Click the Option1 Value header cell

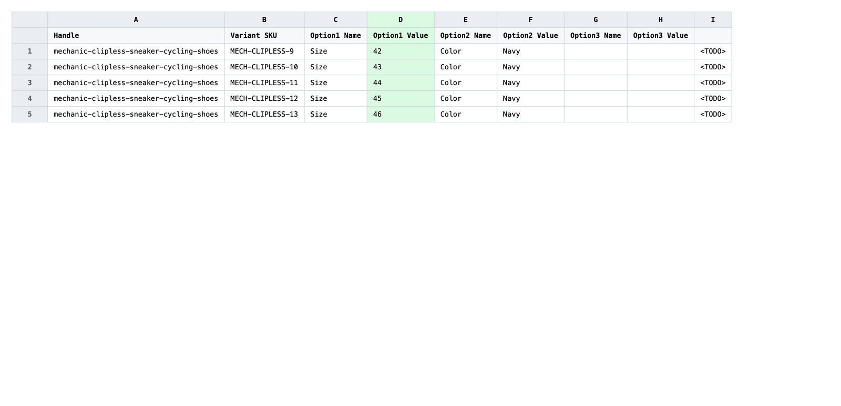pyautogui.click(x=401, y=36)
